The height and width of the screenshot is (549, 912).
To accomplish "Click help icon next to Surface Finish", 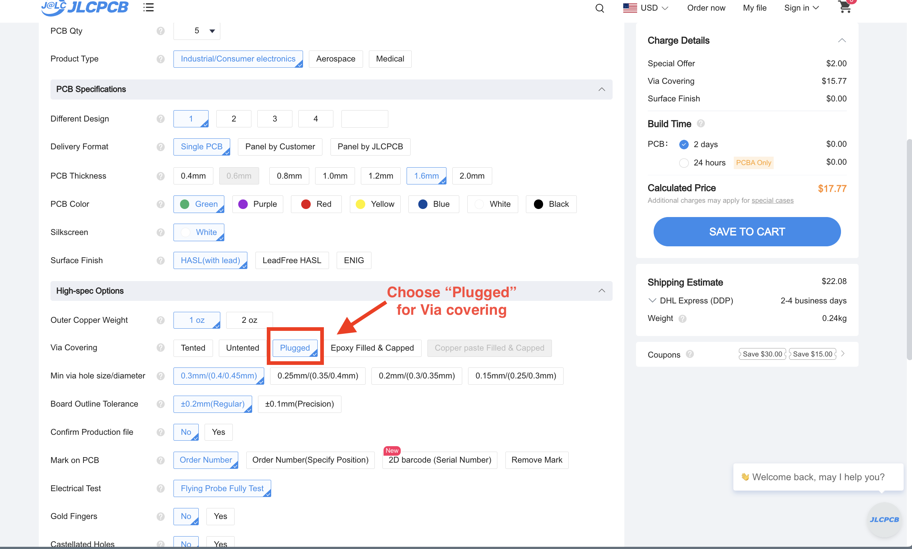I will [x=161, y=261].
